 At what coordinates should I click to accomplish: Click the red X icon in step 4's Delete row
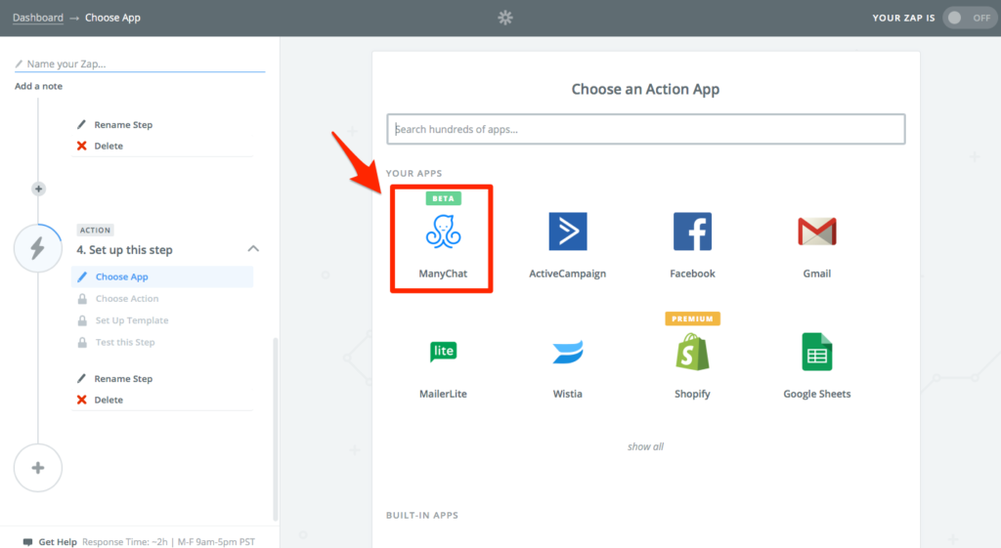[x=82, y=400]
